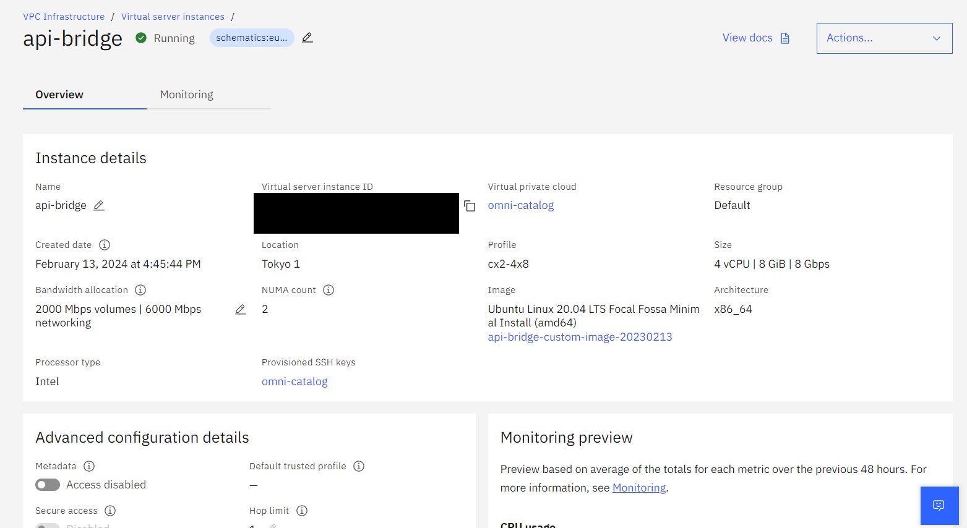Show info for Created date

pos(105,245)
